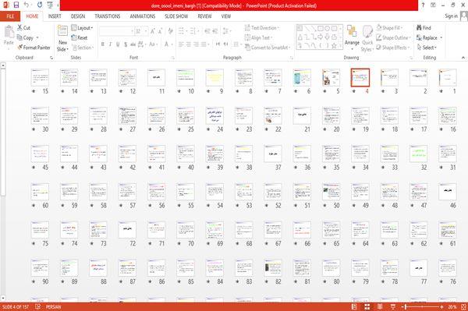Open the TRANSITIONS ribbon tab
The image size is (468, 311).
108,16
